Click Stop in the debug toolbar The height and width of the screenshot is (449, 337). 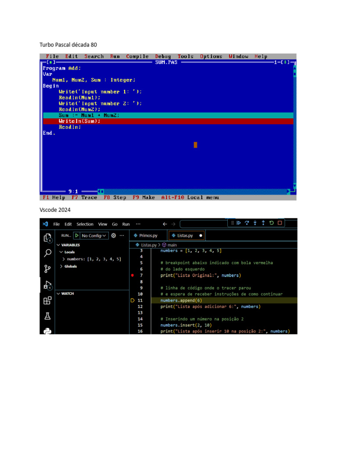click(280, 223)
